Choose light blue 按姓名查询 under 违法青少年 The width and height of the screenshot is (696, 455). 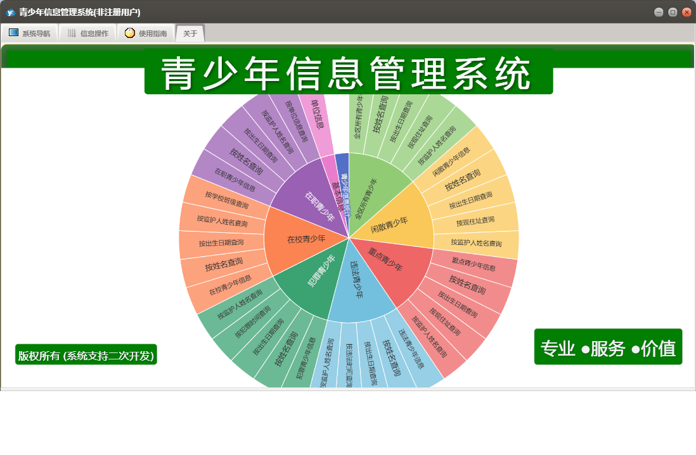392,357
